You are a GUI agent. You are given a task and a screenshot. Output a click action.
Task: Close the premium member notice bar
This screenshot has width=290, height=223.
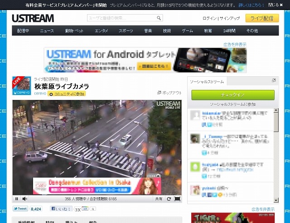point(281,5)
